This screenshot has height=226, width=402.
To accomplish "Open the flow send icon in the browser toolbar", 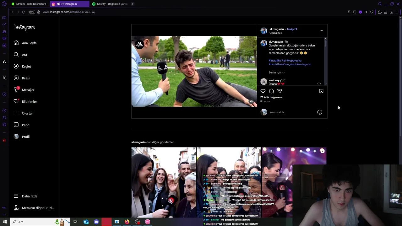I will point(366,12).
